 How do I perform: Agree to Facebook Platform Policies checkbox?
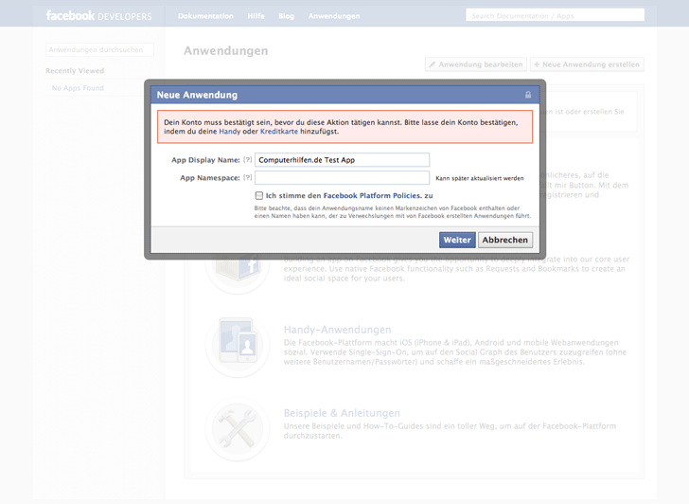[x=259, y=195]
